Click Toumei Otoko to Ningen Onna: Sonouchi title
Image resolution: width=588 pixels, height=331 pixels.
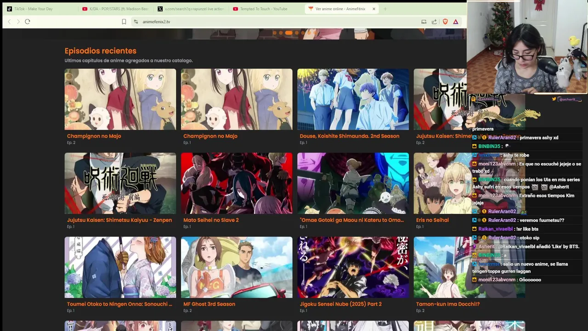click(x=119, y=304)
